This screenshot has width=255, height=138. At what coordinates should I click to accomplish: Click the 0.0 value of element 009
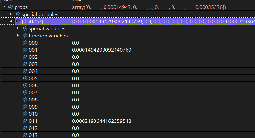pos(76,107)
